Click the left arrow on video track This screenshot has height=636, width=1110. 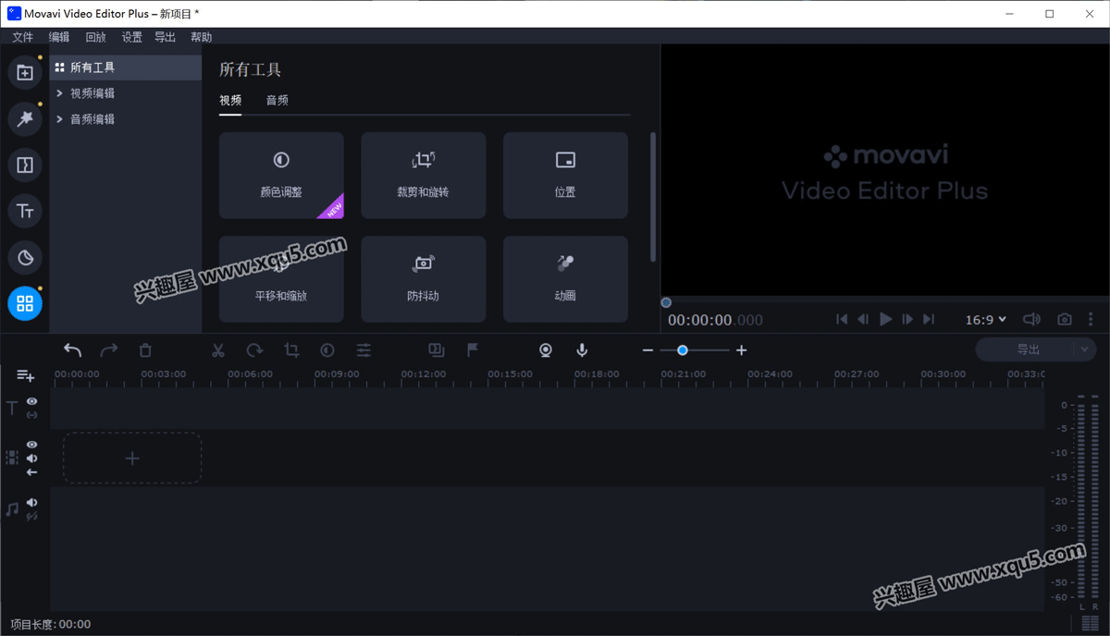coord(32,472)
